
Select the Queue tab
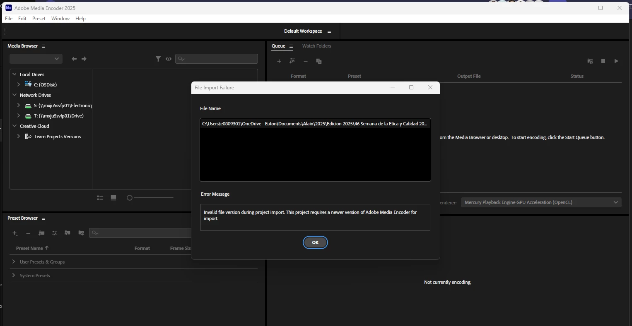click(x=278, y=46)
